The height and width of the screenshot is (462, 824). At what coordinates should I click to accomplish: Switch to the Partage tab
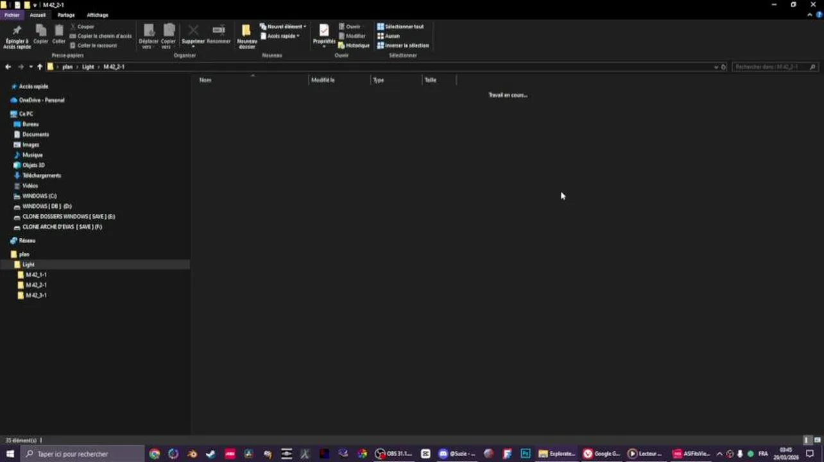point(65,15)
